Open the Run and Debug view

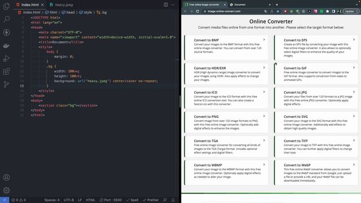tap(6, 59)
